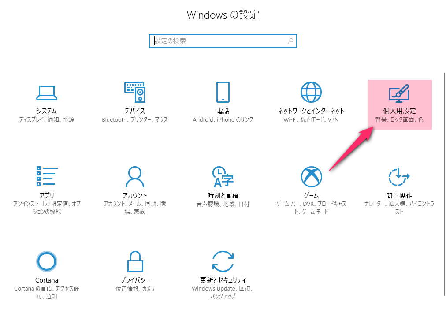This screenshot has height=313, width=446.
Task: Select the ネットワークとインターネット label
Action: coord(311,111)
